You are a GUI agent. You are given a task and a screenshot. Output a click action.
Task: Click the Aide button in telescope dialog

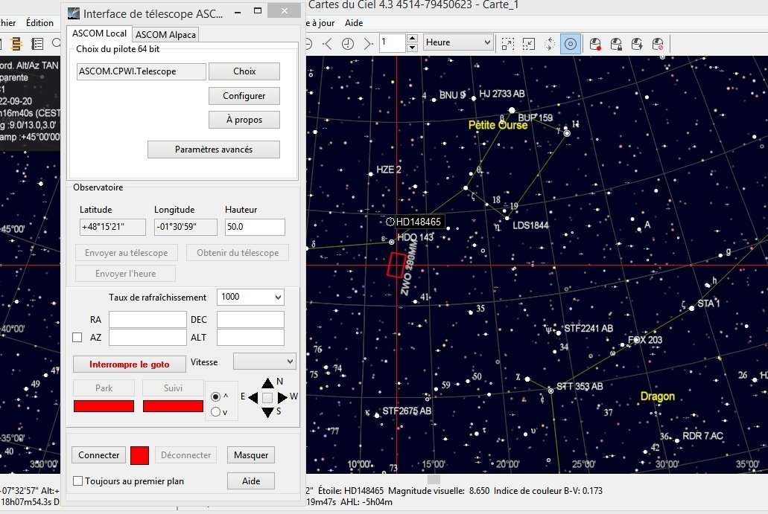point(251,481)
